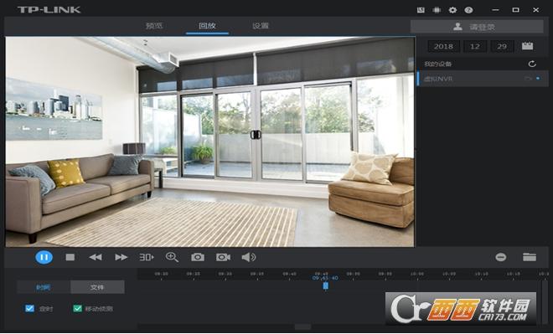This screenshot has height=334, width=553.
Task: Pause playback with the blue pause button
Action: pyautogui.click(x=44, y=257)
